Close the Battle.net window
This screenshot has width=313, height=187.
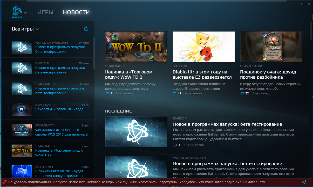pos(308,4)
